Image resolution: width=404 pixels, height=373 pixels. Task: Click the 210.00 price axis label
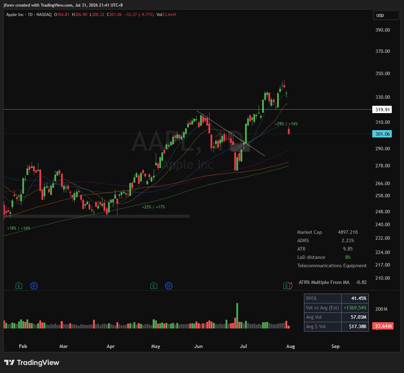pyautogui.click(x=383, y=278)
